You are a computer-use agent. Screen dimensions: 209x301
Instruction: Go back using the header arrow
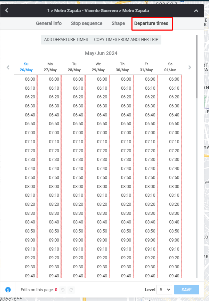click(7, 10)
